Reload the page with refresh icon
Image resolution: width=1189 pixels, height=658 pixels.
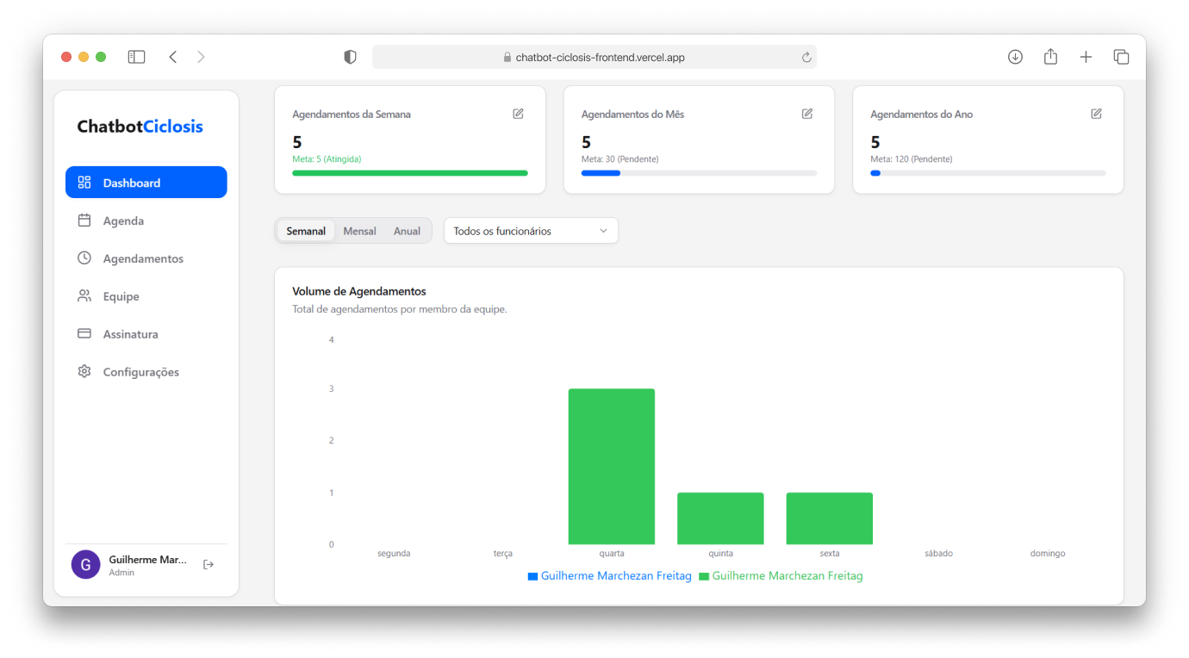[x=806, y=58]
